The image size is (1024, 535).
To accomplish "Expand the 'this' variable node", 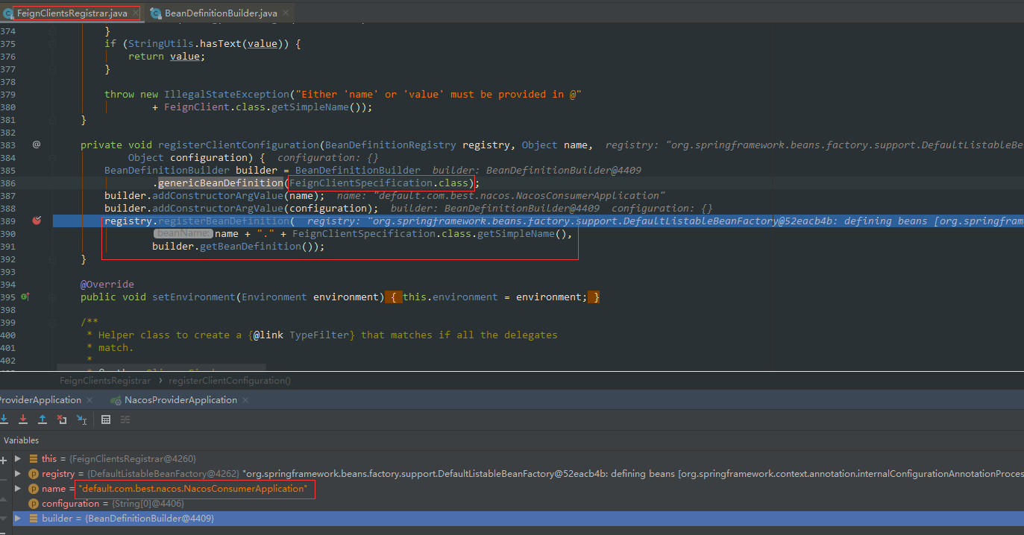I will pos(18,458).
